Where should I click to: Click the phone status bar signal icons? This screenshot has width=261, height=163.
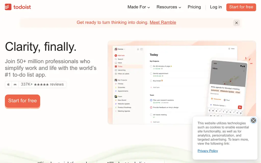pos(243,66)
